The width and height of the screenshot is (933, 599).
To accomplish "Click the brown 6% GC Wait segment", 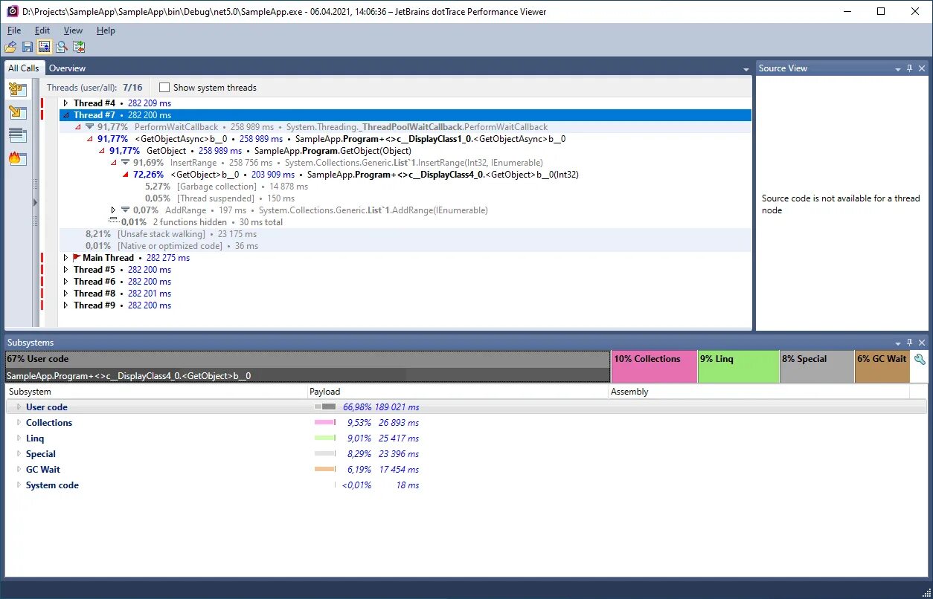I will point(882,367).
